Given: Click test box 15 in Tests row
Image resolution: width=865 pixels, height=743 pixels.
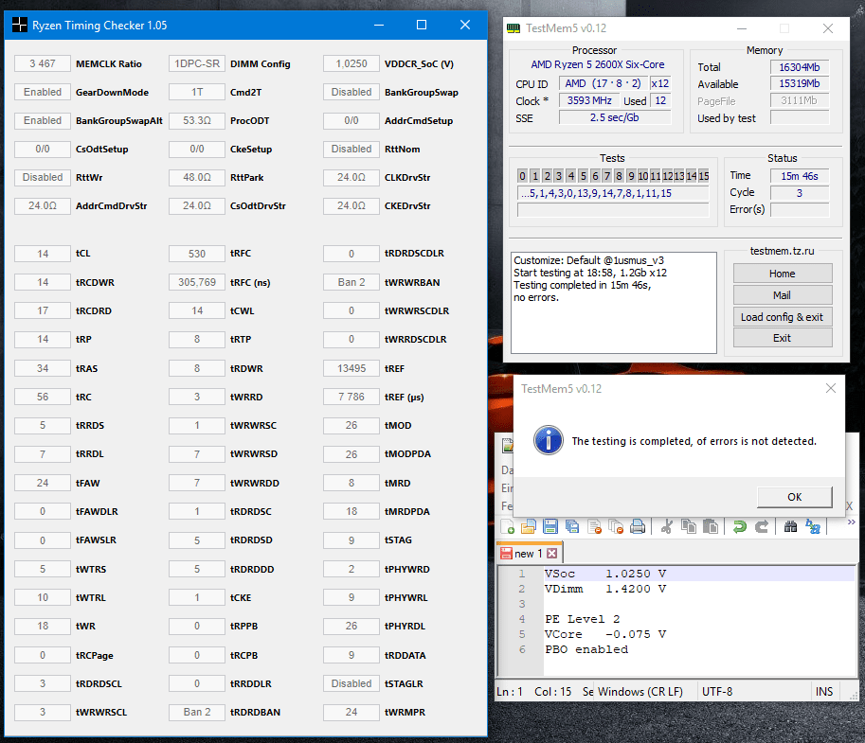Looking at the screenshot, I should coord(703,176).
